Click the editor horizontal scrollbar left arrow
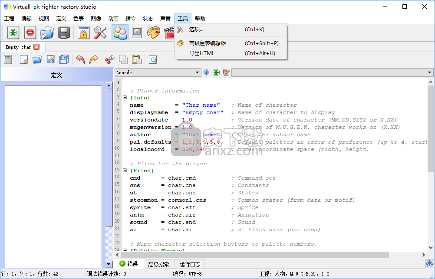Image resolution: width=435 pixels, height=279 pixels. 117,255
